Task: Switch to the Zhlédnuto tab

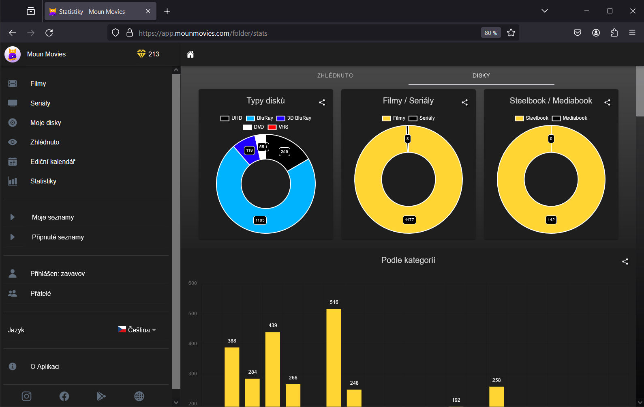Action: [x=335, y=75]
